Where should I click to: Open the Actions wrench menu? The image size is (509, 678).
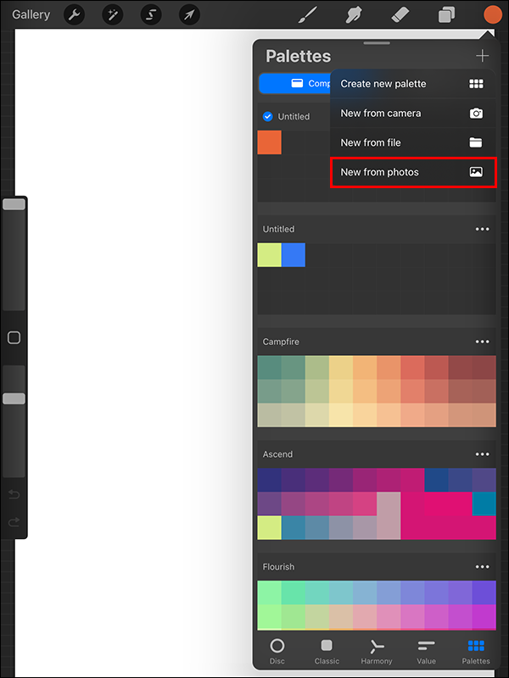coord(74,15)
